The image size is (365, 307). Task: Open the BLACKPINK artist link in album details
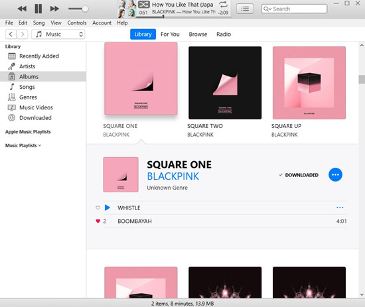[173, 176]
